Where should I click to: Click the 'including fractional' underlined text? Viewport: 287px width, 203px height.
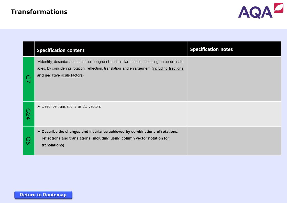(169, 68)
